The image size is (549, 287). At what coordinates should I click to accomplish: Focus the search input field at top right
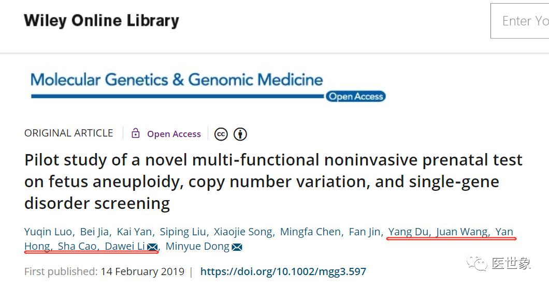click(x=519, y=21)
